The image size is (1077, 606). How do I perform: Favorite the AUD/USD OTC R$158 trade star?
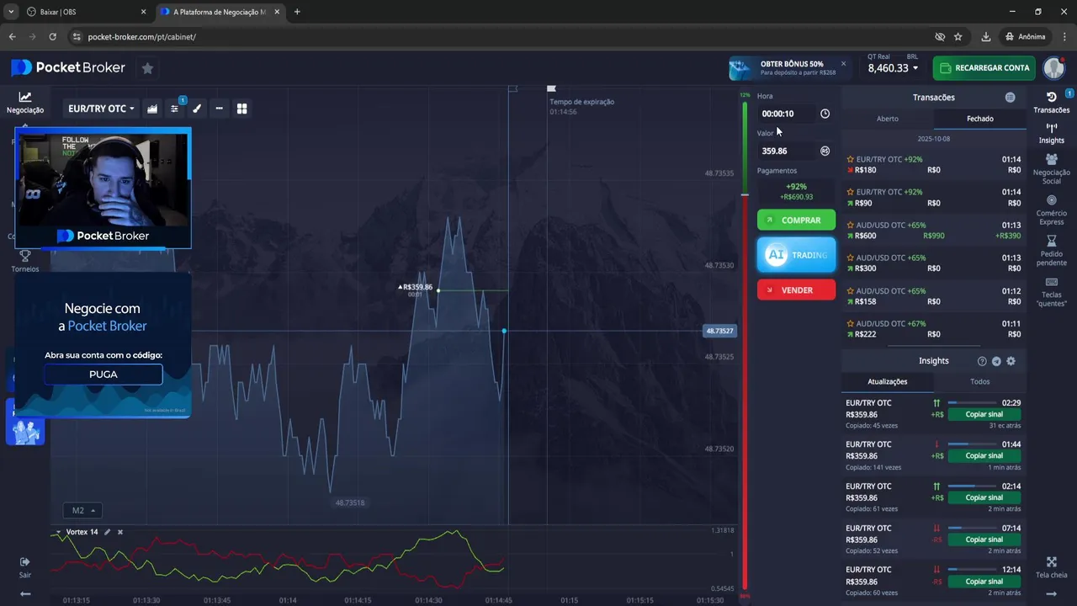coord(851,290)
